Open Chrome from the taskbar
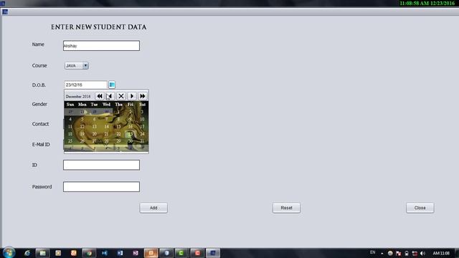This screenshot has width=459, height=258. coord(89,253)
